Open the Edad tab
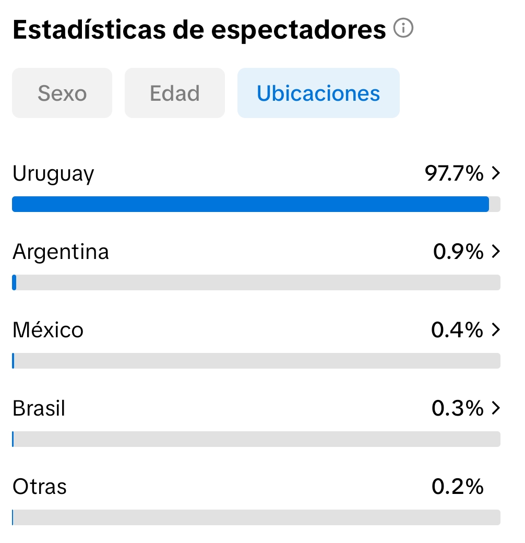 [175, 93]
